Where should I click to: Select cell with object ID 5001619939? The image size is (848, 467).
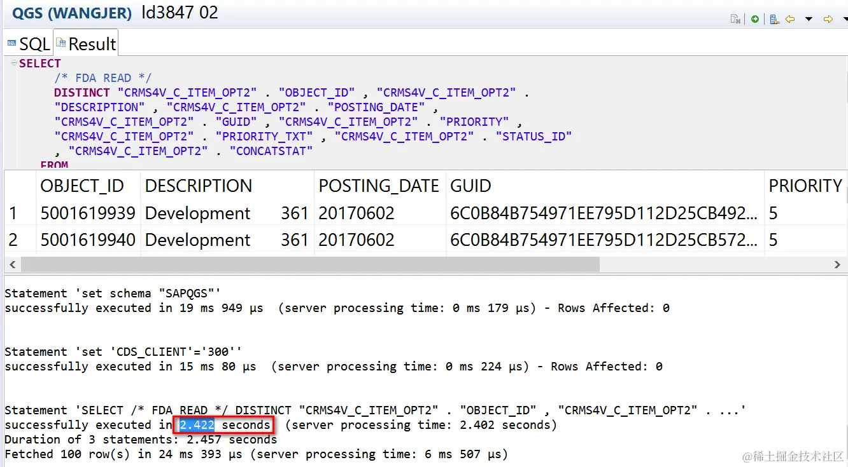point(88,213)
